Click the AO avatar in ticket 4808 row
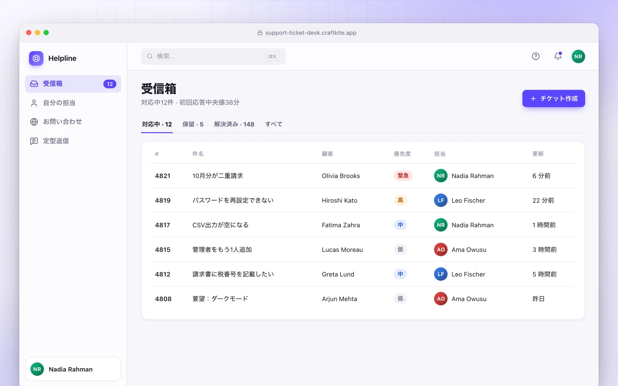The height and width of the screenshot is (386, 618). (441, 299)
